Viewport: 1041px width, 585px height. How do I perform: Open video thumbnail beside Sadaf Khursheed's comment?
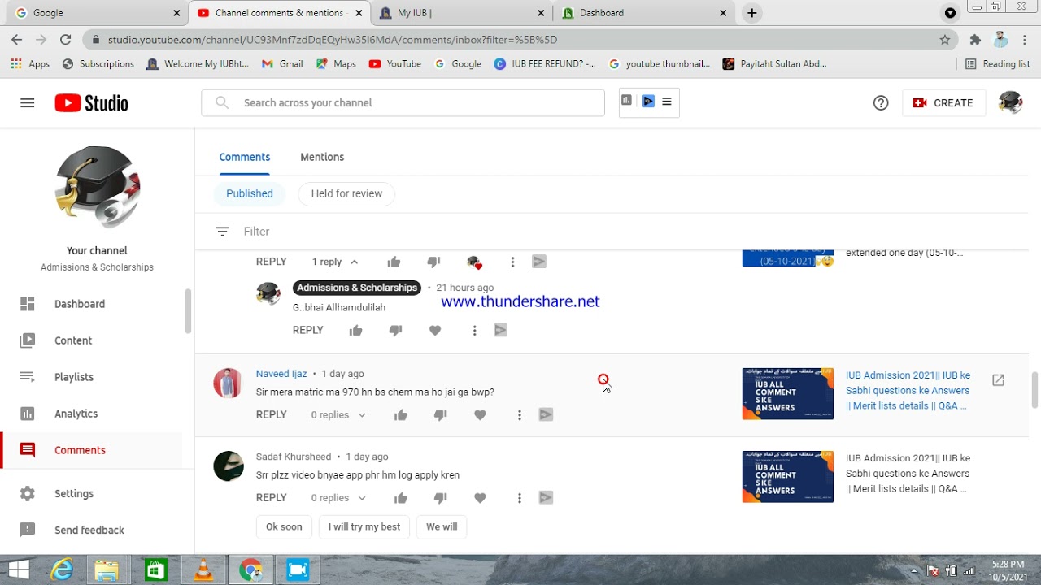pos(787,477)
